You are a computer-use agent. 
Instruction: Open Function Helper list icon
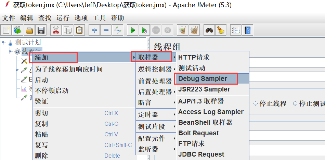tap(236, 30)
